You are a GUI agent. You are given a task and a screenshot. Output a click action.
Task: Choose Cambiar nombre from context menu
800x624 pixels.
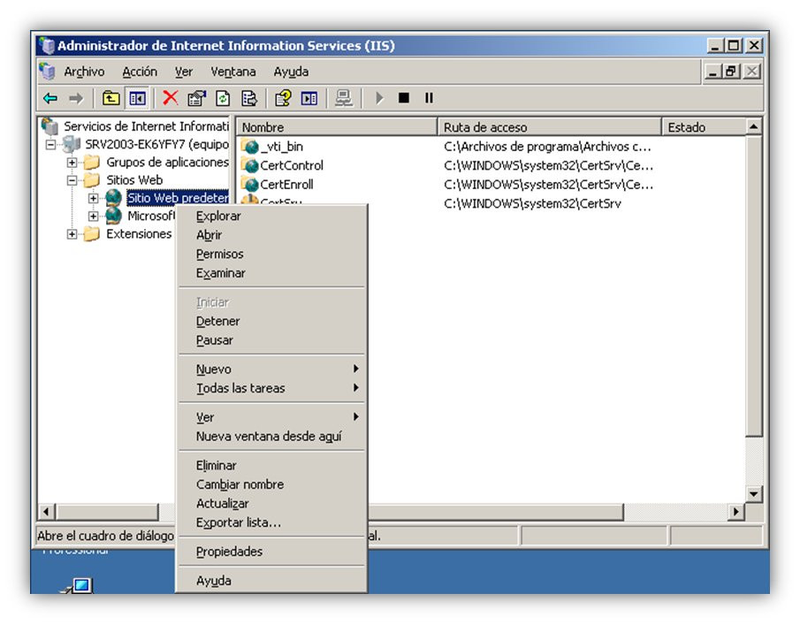click(271, 484)
